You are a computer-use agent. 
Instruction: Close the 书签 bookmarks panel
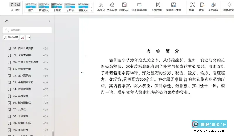[49, 21]
